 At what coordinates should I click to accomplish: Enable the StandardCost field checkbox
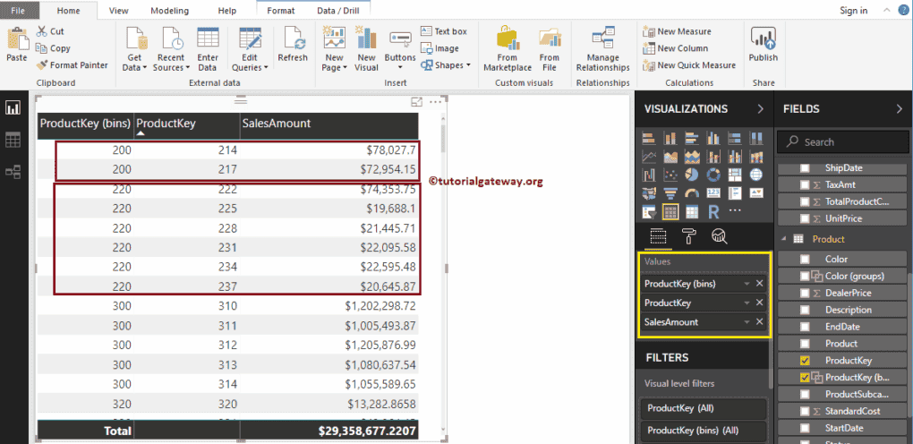click(805, 412)
